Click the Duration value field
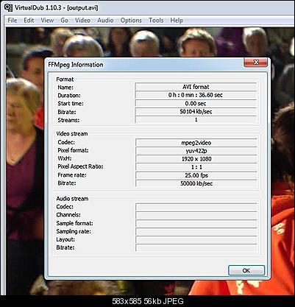Image resolution: width=295 pixels, height=307 pixels. click(196, 95)
